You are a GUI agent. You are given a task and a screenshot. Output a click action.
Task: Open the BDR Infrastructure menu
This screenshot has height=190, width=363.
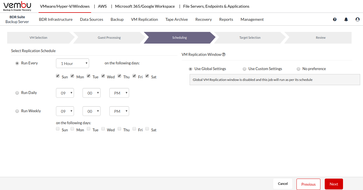pyautogui.click(x=56, y=19)
